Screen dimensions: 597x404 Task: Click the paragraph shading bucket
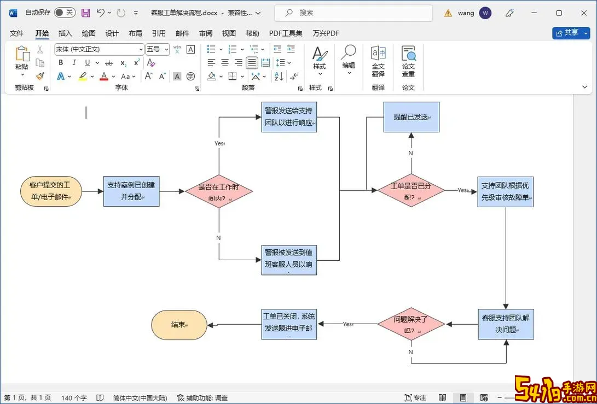coord(212,76)
